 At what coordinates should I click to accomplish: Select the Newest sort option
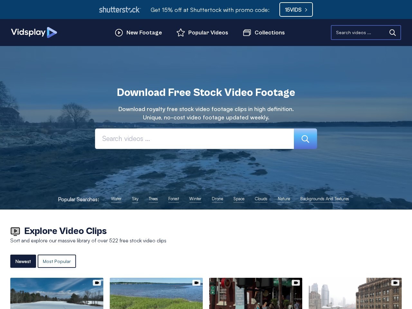(x=23, y=261)
